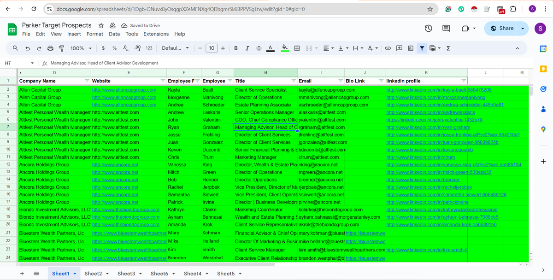Open the Format menu
The image size is (553, 280).
pos(95,34)
